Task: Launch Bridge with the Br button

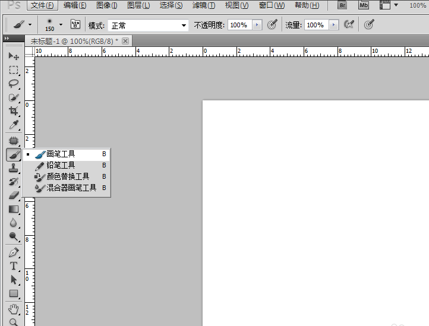Action: pyautogui.click(x=342, y=5)
